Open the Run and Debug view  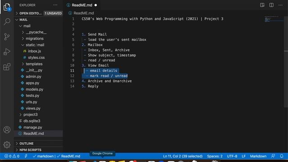(7, 52)
